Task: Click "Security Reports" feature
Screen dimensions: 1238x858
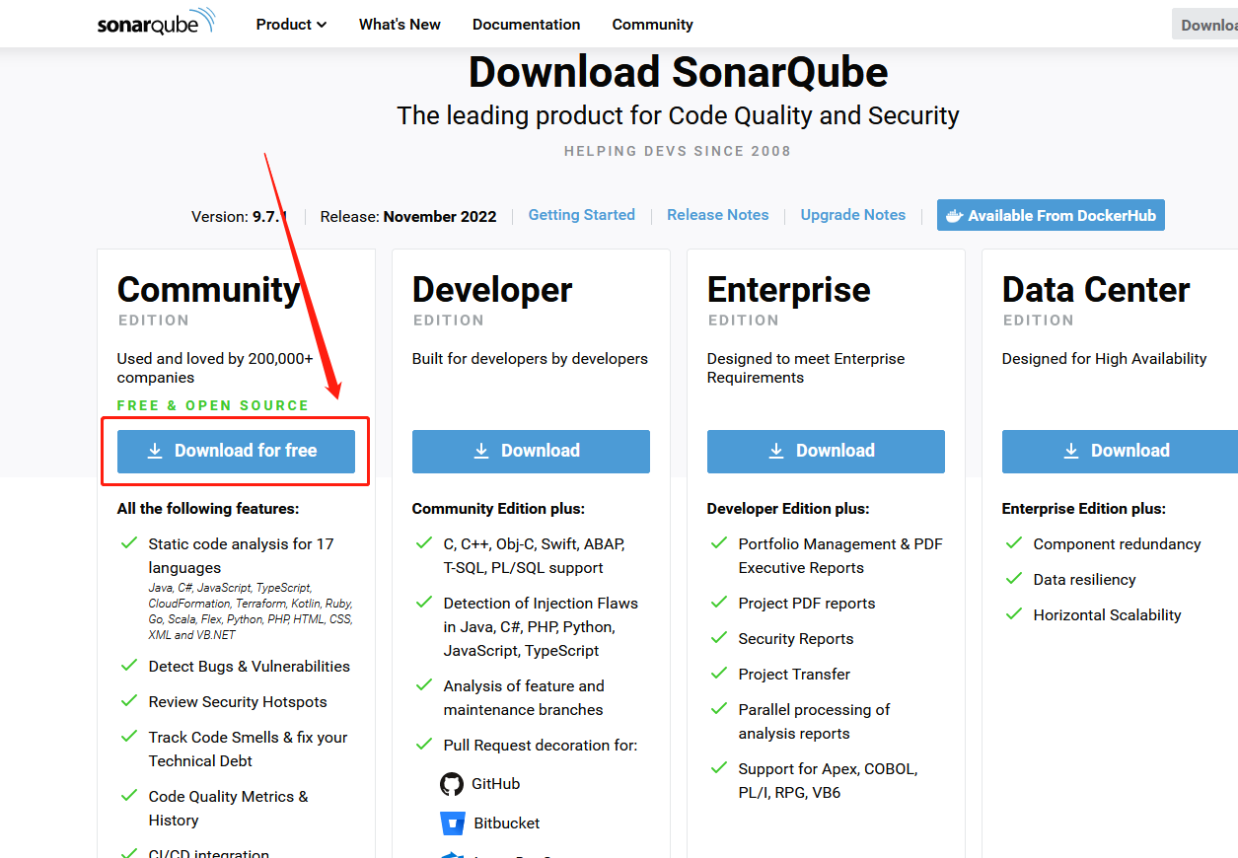Action: point(796,639)
